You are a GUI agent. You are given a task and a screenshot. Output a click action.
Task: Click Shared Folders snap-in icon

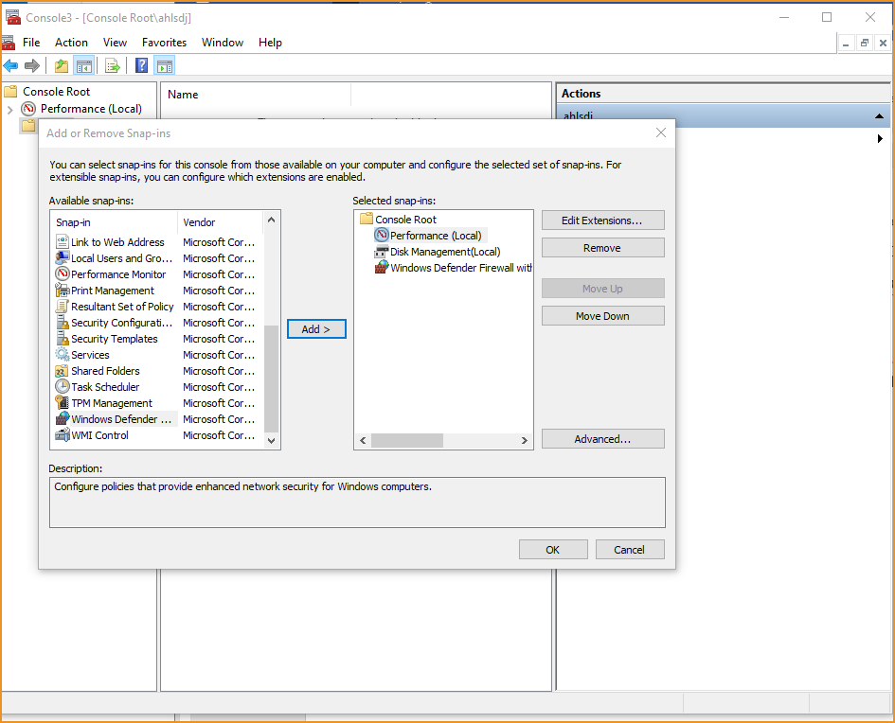(x=63, y=371)
